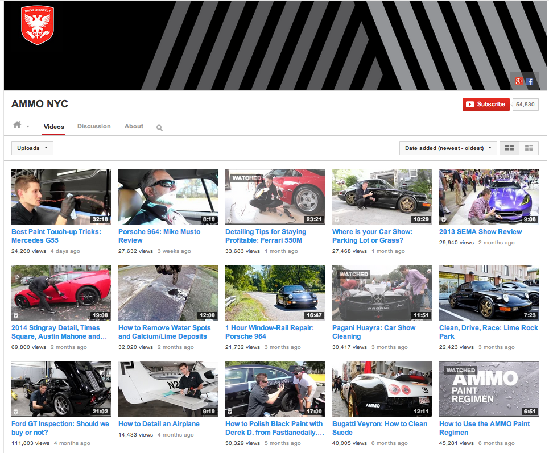Open the About tab
The height and width of the screenshot is (453, 549).
[134, 126]
